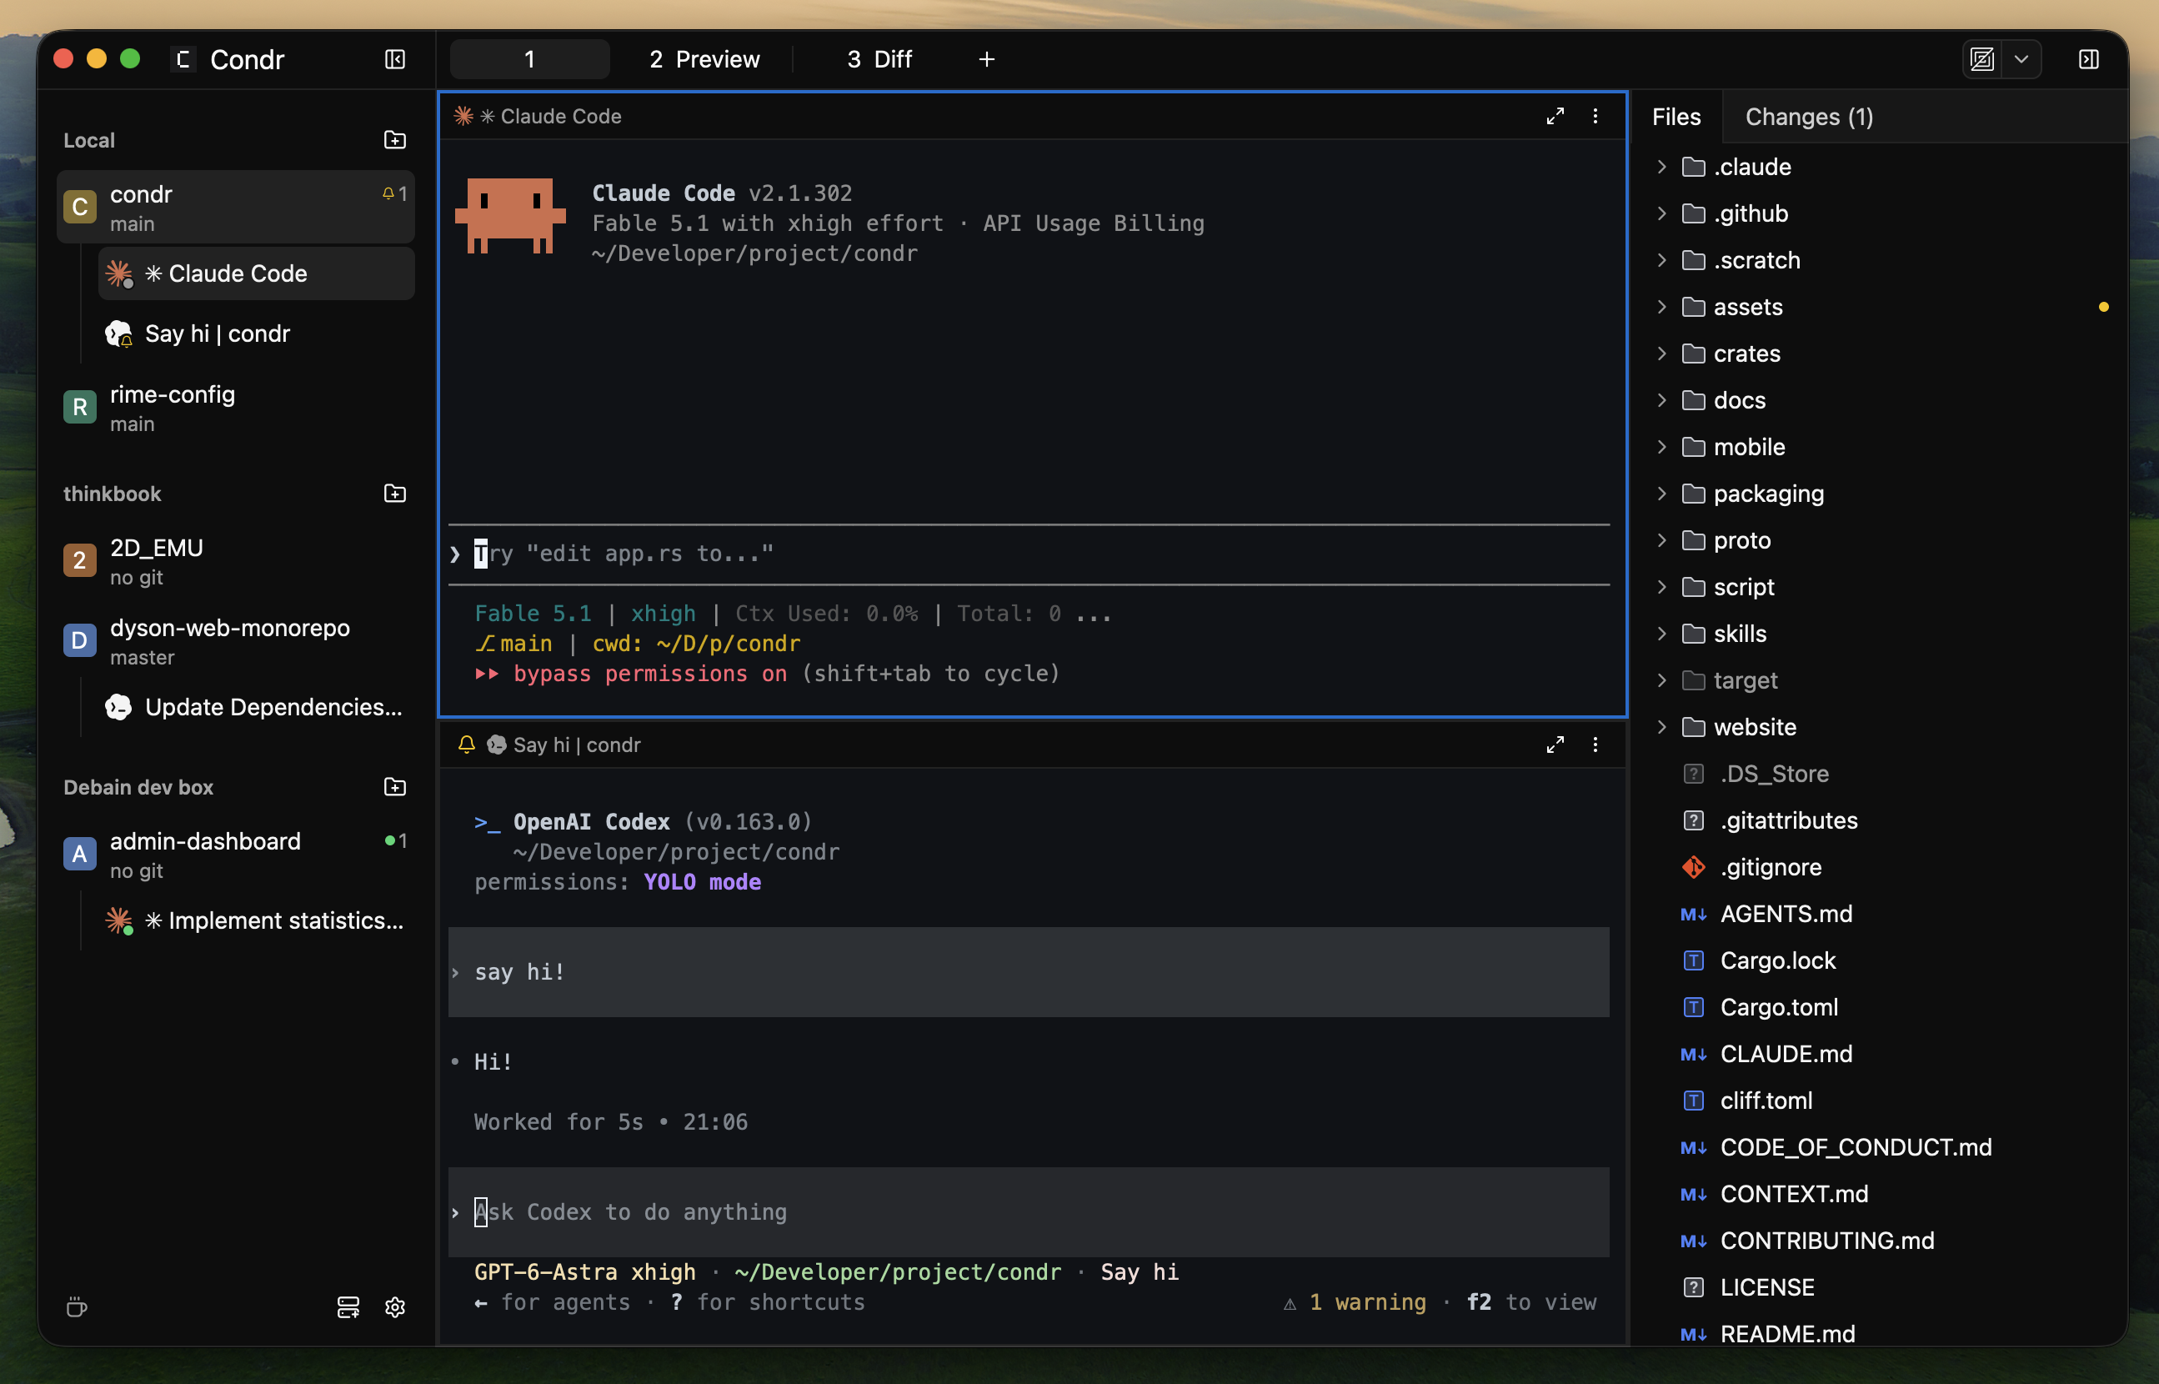Click the server icon in the sidebar footer
This screenshot has height=1384, width=2159.
[348, 1306]
